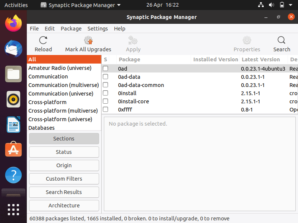Click the Reload toolbar icon
The width and height of the screenshot is (298, 223).
pos(43,41)
